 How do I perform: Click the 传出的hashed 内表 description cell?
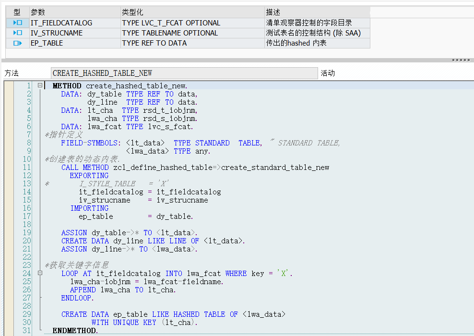point(318,43)
